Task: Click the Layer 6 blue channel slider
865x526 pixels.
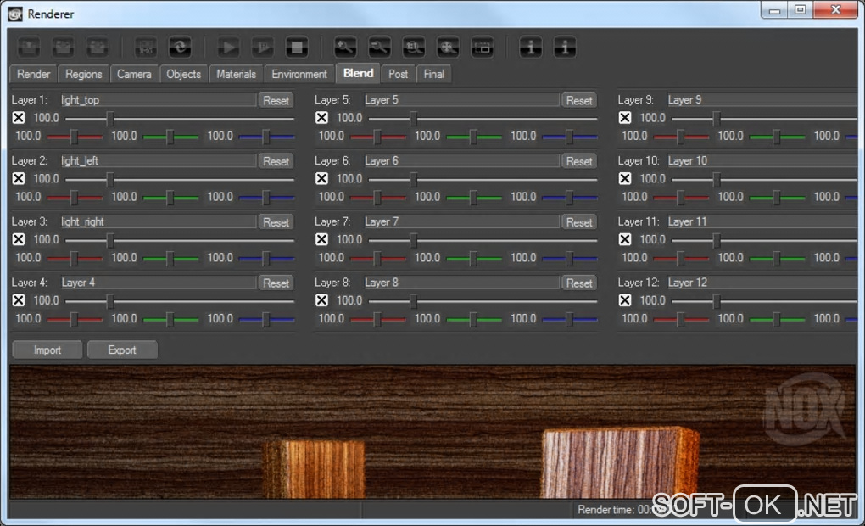Action: pyautogui.click(x=570, y=197)
